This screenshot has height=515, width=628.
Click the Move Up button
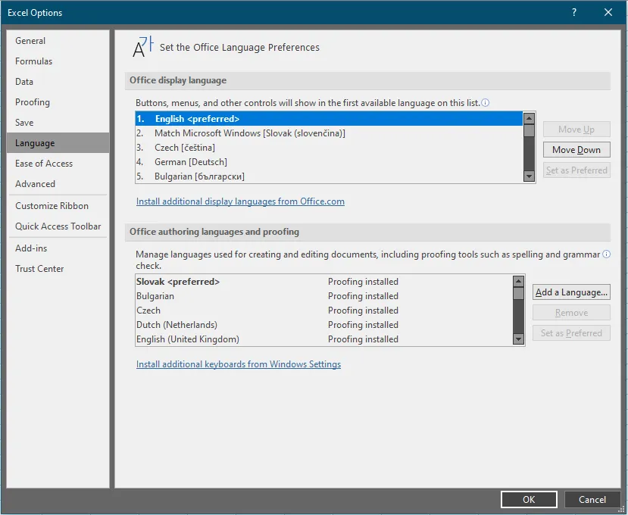pyautogui.click(x=576, y=130)
